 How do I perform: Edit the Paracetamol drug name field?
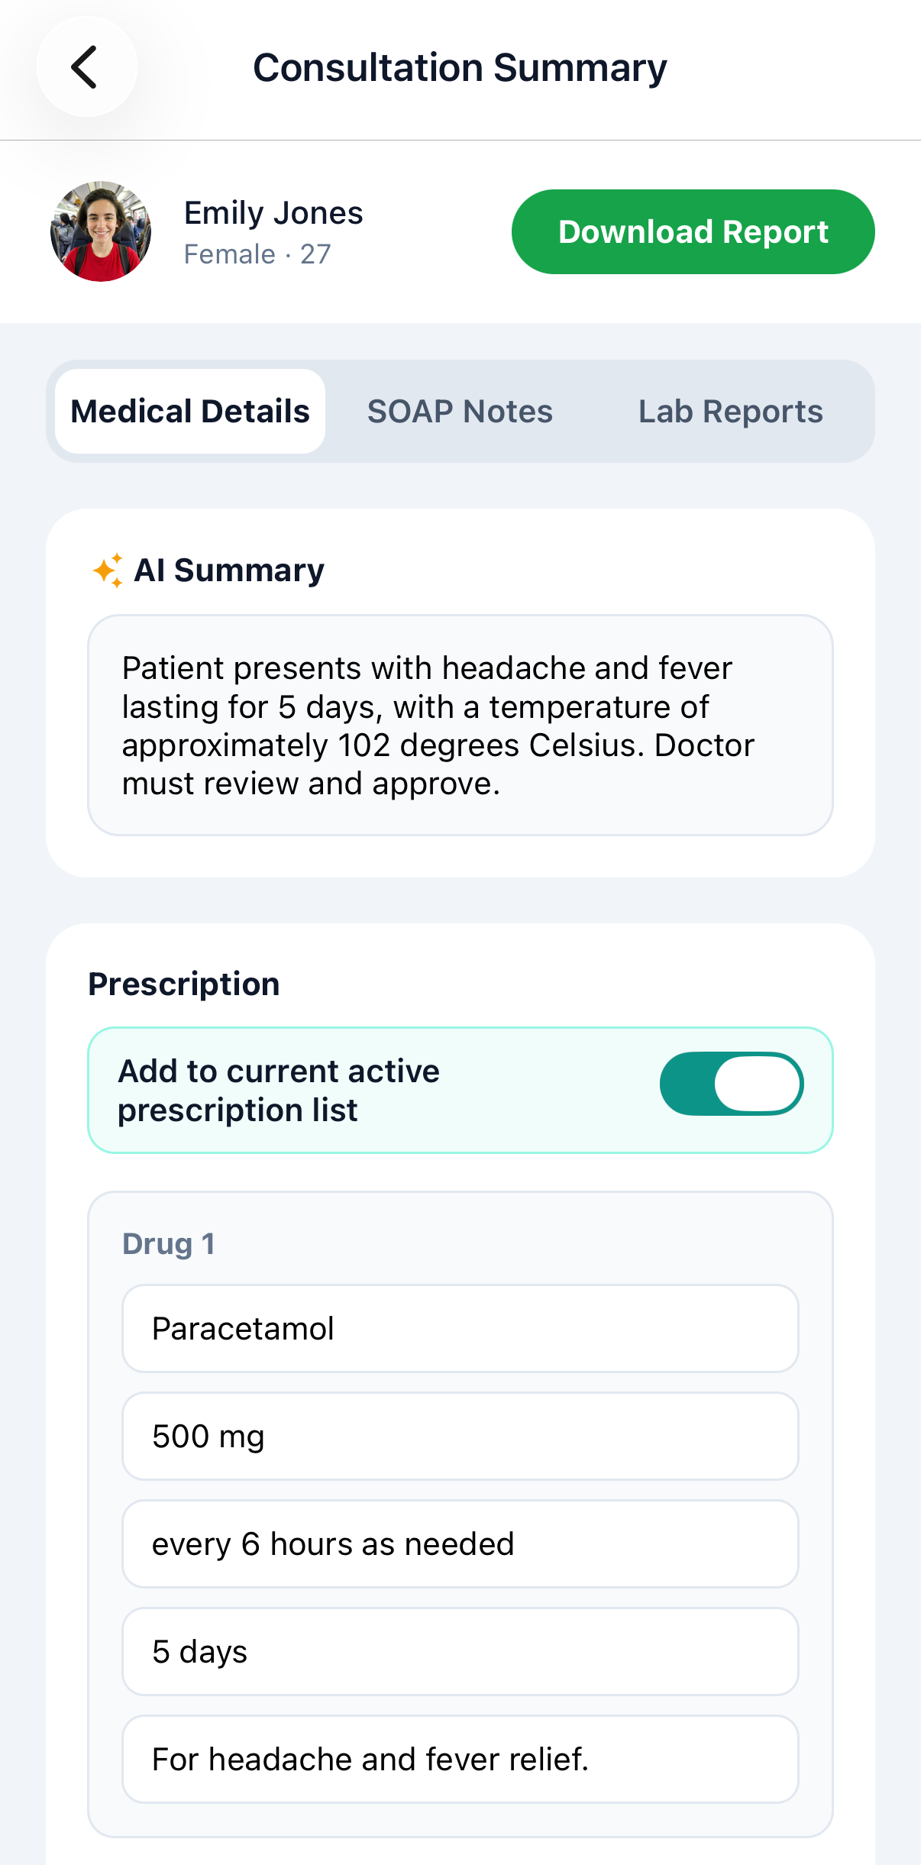click(x=460, y=1329)
